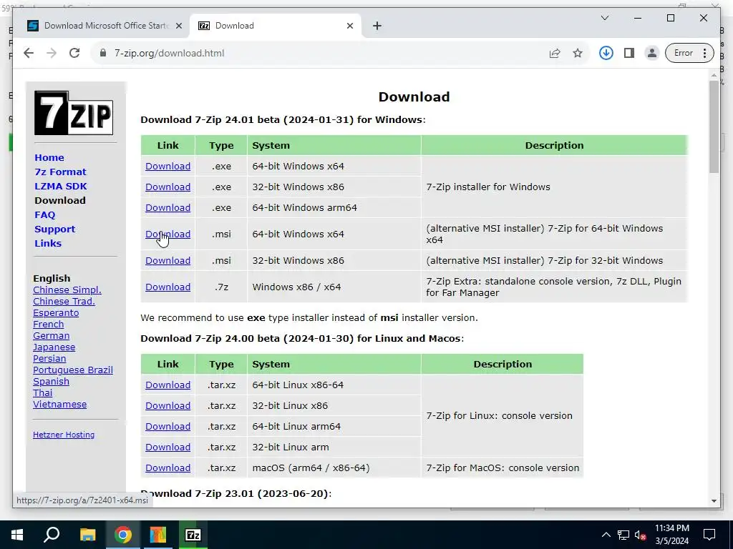Viewport: 733px width, 549px height.
Task: Expand tab search chevron
Action: [x=604, y=18]
